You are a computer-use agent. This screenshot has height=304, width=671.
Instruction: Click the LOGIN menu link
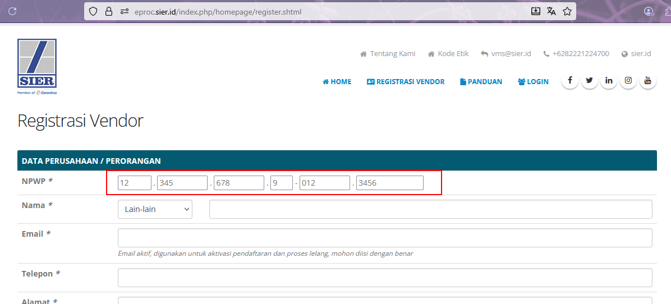pyautogui.click(x=533, y=82)
